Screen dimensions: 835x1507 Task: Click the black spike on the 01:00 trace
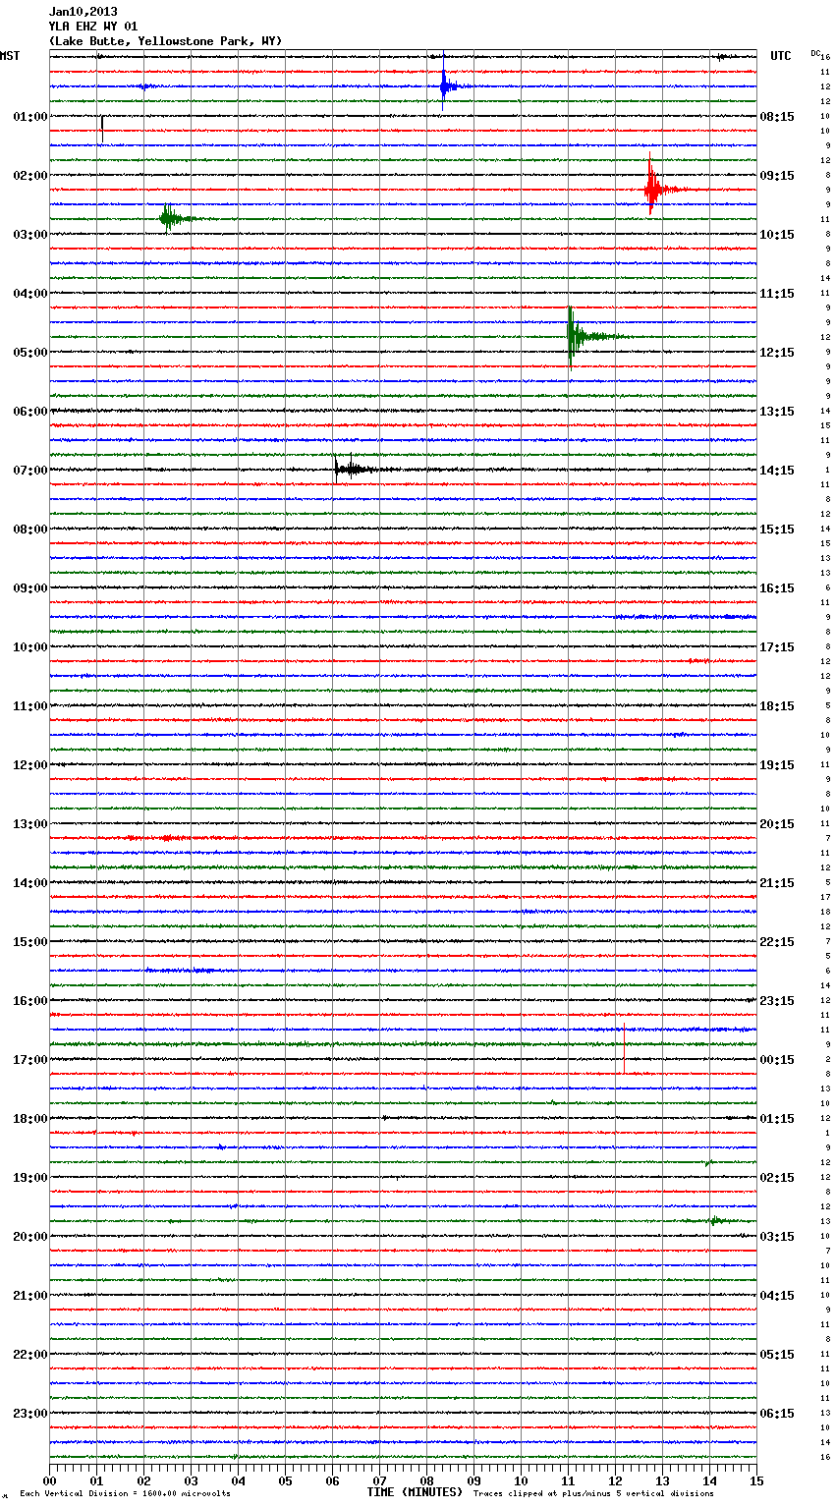click(102, 128)
